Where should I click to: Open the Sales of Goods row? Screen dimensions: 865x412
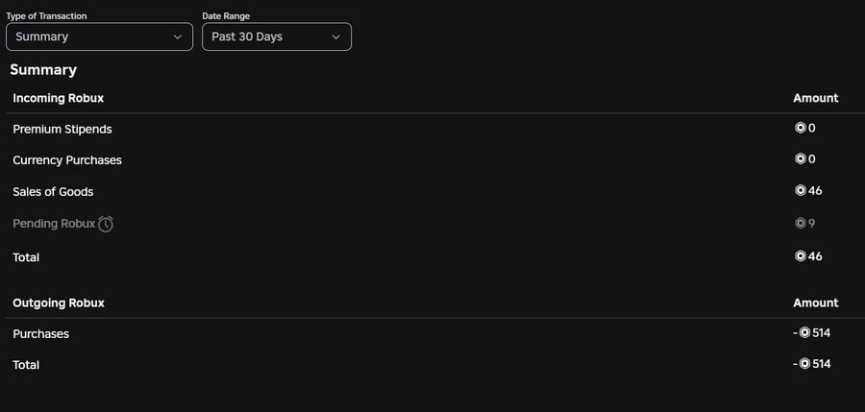coord(53,191)
